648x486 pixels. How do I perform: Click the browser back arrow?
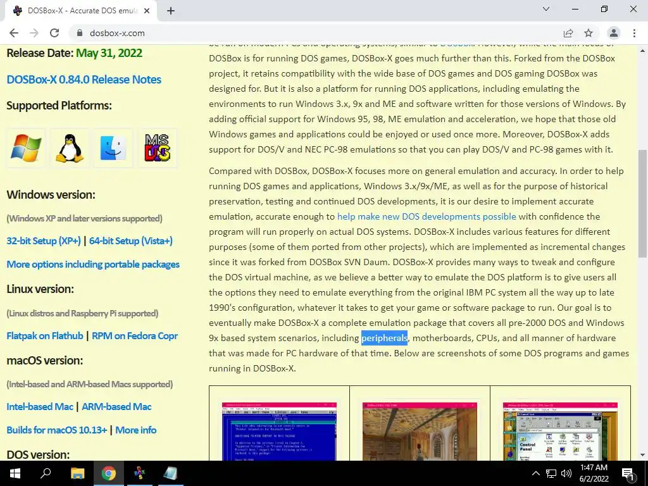[14, 33]
